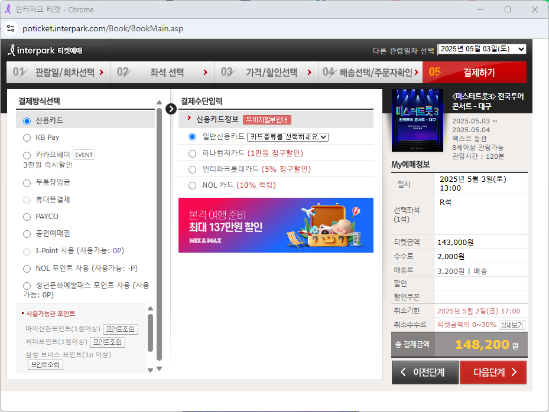Image resolution: width=549 pixels, height=412 pixels.
Task: Click down arrow of payment method scrollbar
Action: pos(160,369)
